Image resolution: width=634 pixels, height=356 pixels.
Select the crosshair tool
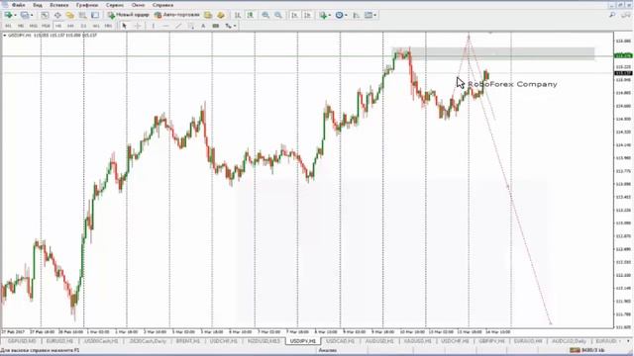pyautogui.click(x=138, y=26)
